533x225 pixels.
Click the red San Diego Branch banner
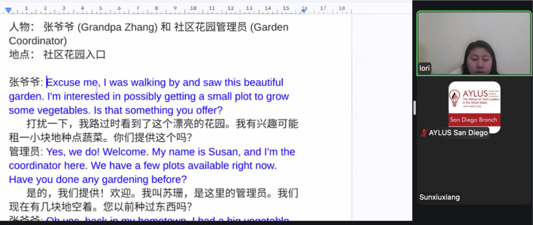(x=474, y=120)
